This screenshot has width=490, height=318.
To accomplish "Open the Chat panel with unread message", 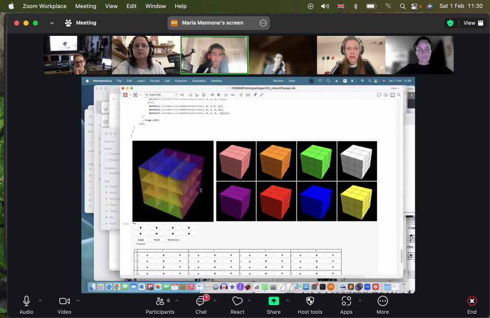I will (201, 301).
